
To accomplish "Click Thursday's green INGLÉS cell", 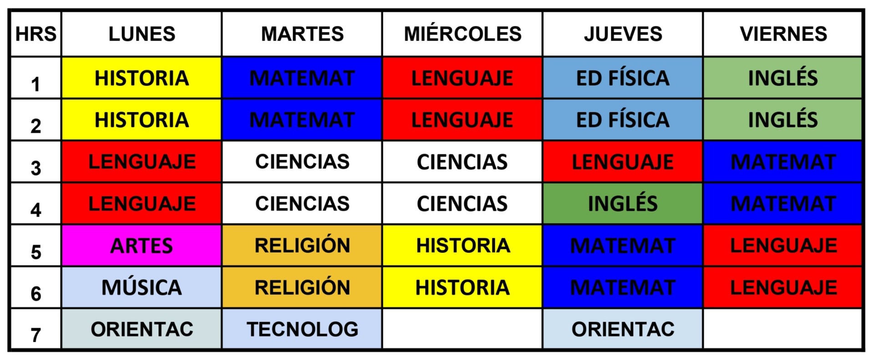I will (x=623, y=203).
